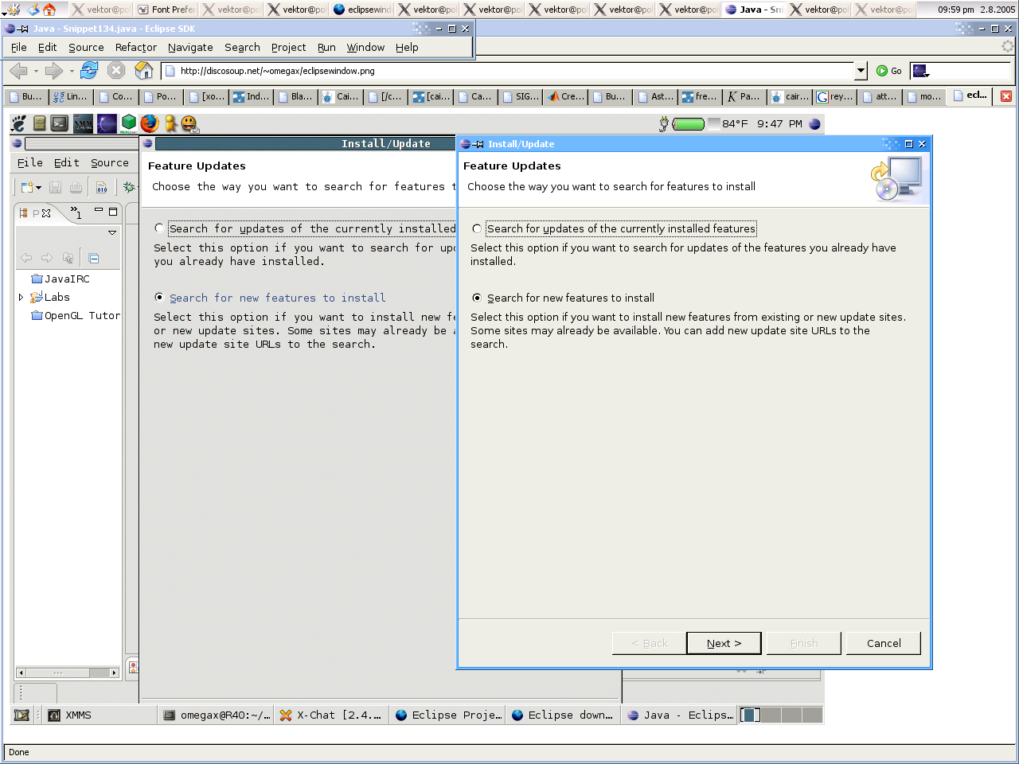Click the Package Explorer horizontal scrollbar
The image size is (1019, 764).
tap(67, 673)
